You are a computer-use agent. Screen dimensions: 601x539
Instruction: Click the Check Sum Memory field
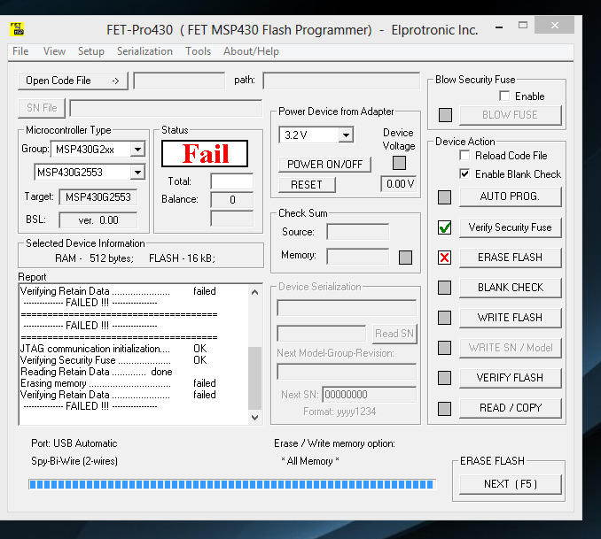(357, 256)
